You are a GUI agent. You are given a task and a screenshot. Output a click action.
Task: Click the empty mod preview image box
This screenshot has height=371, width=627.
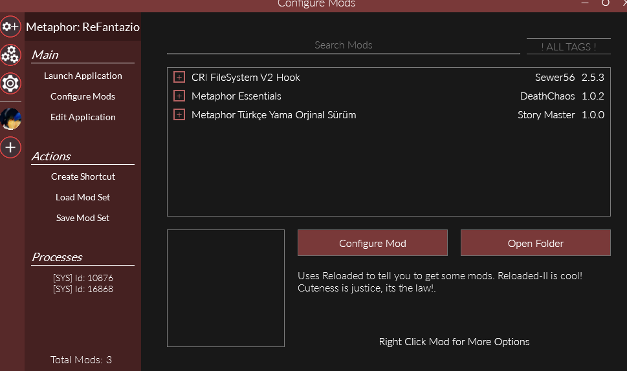click(x=226, y=288)
